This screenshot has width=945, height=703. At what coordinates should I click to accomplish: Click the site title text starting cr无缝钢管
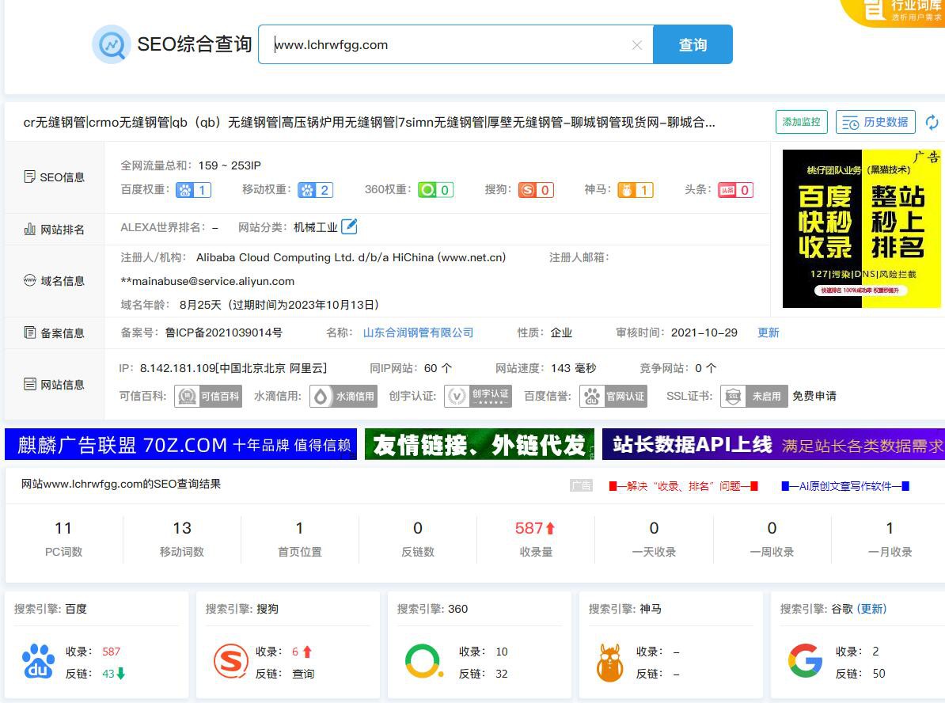(x=369, y=123)
